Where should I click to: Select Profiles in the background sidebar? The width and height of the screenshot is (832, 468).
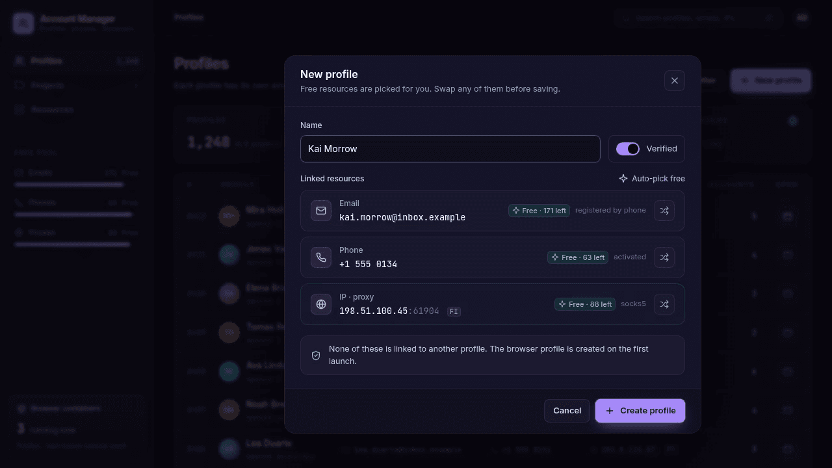(77, 61)
